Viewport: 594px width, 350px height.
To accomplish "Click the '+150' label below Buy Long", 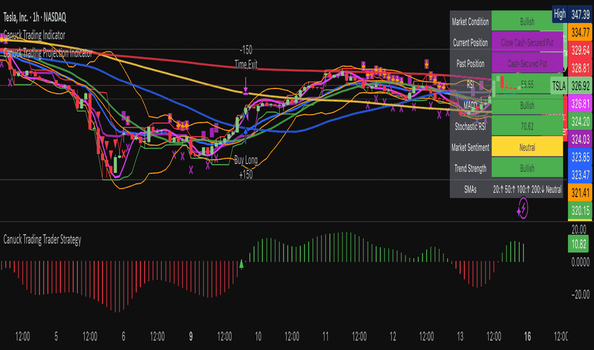I will coord(246,174).
